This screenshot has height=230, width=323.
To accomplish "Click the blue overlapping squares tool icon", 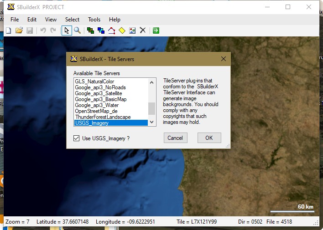I will click(101, 31).
